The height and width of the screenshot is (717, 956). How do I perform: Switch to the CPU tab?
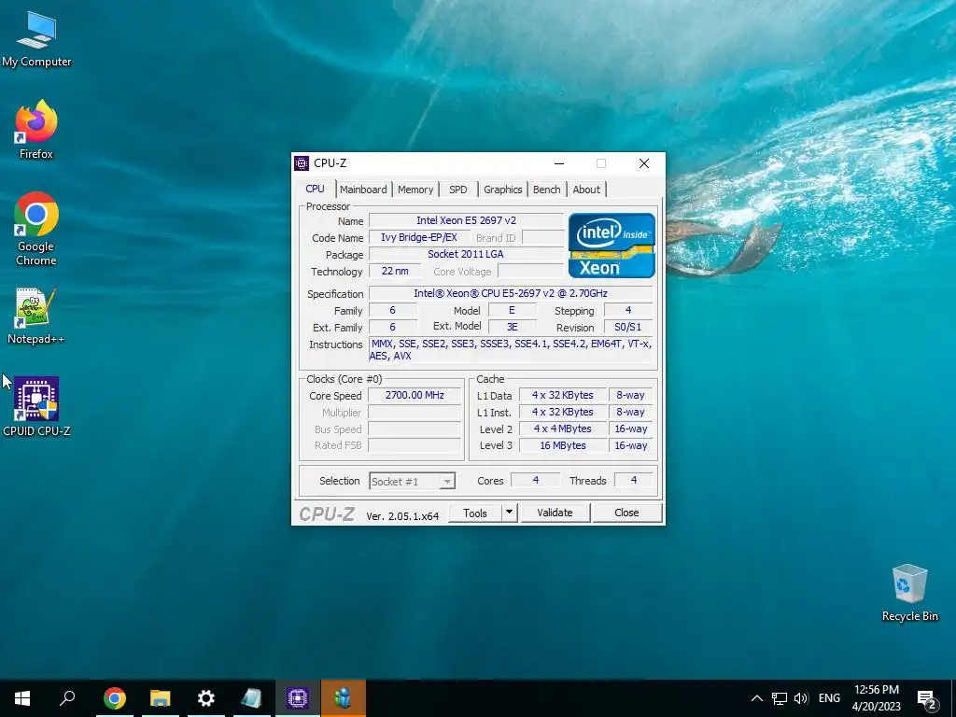[x=316, y=189]
